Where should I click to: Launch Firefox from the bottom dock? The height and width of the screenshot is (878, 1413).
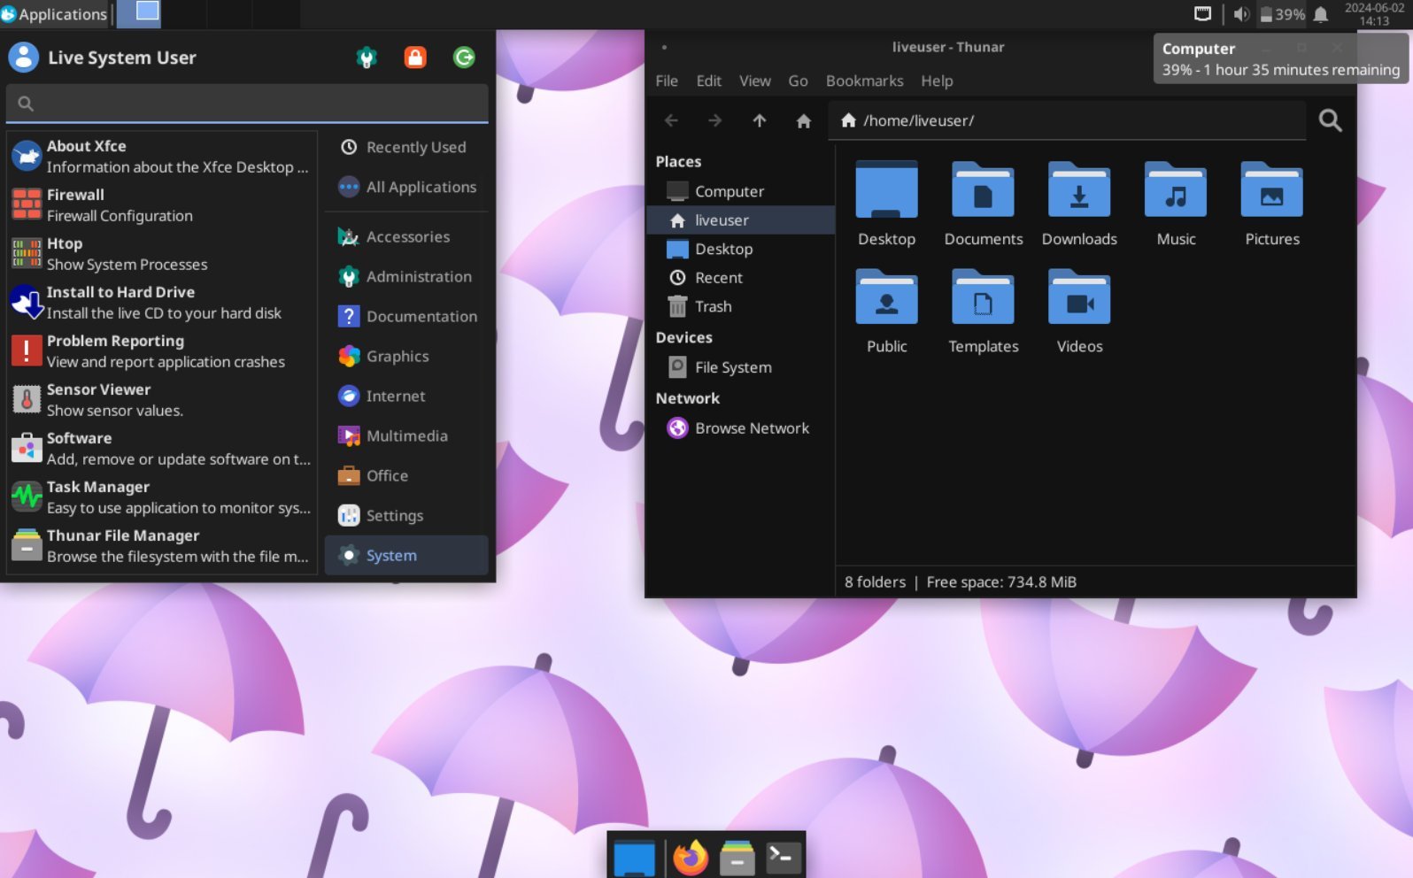[x=691, y=857]
